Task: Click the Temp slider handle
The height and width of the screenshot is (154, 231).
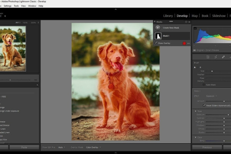Action: pos(224,141)
